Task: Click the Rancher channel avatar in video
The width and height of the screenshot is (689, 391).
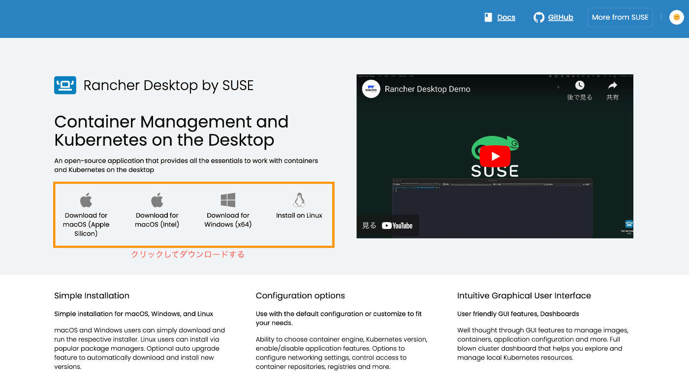Action: click(x=371, y=89)
